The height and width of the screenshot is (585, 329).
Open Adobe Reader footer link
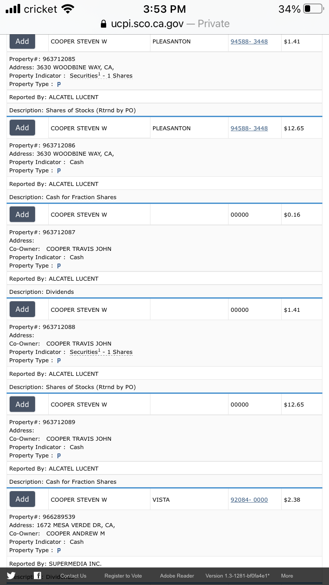pyautogui.click(x=177, y=576)
